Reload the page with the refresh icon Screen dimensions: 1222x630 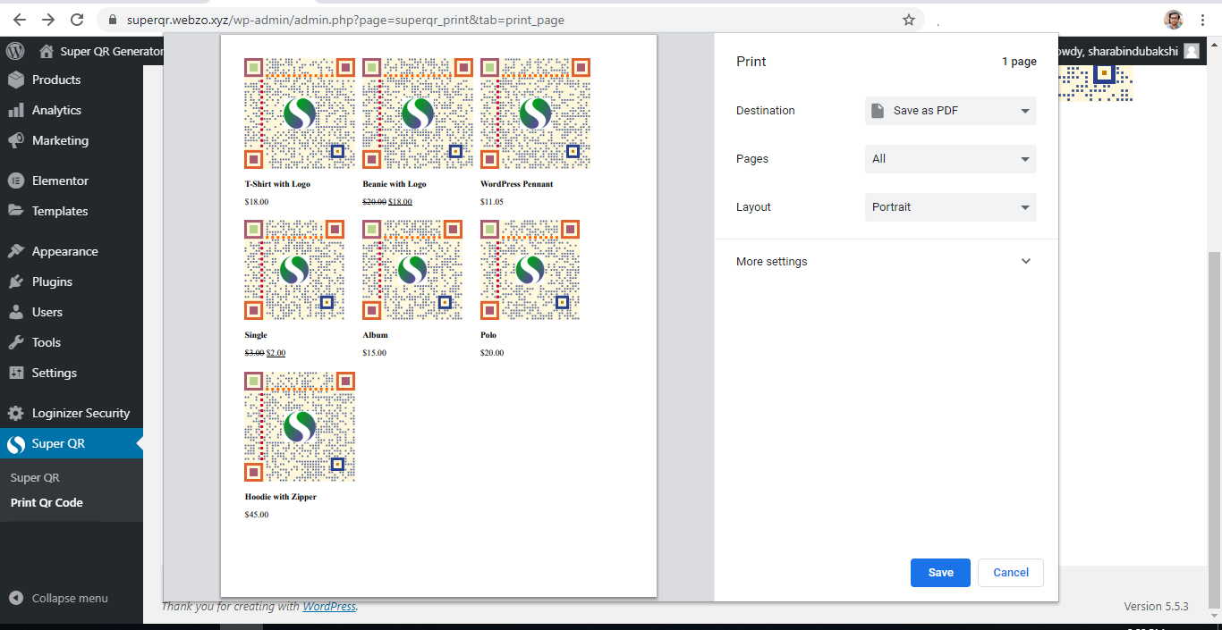coord(77,20)
